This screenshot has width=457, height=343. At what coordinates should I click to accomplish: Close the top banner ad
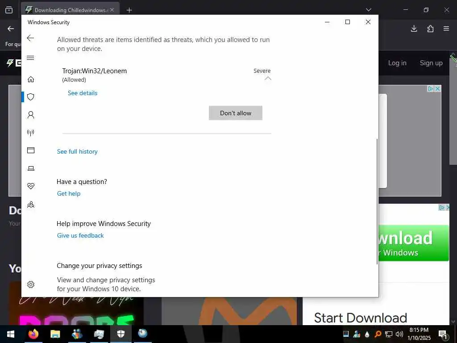point(437,89)
